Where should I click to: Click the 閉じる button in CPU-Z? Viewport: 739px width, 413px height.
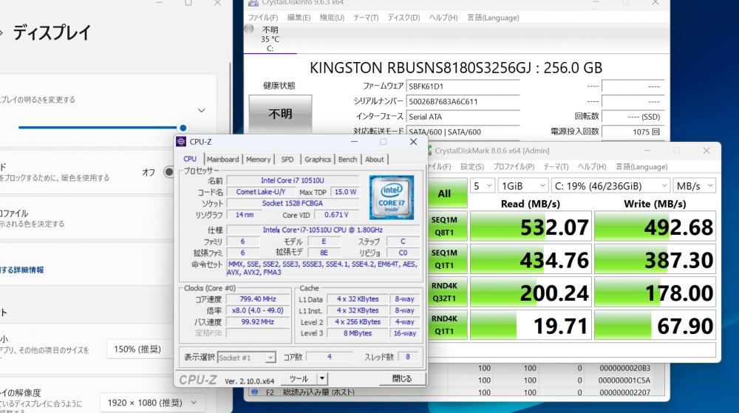(x=402, y=378)
